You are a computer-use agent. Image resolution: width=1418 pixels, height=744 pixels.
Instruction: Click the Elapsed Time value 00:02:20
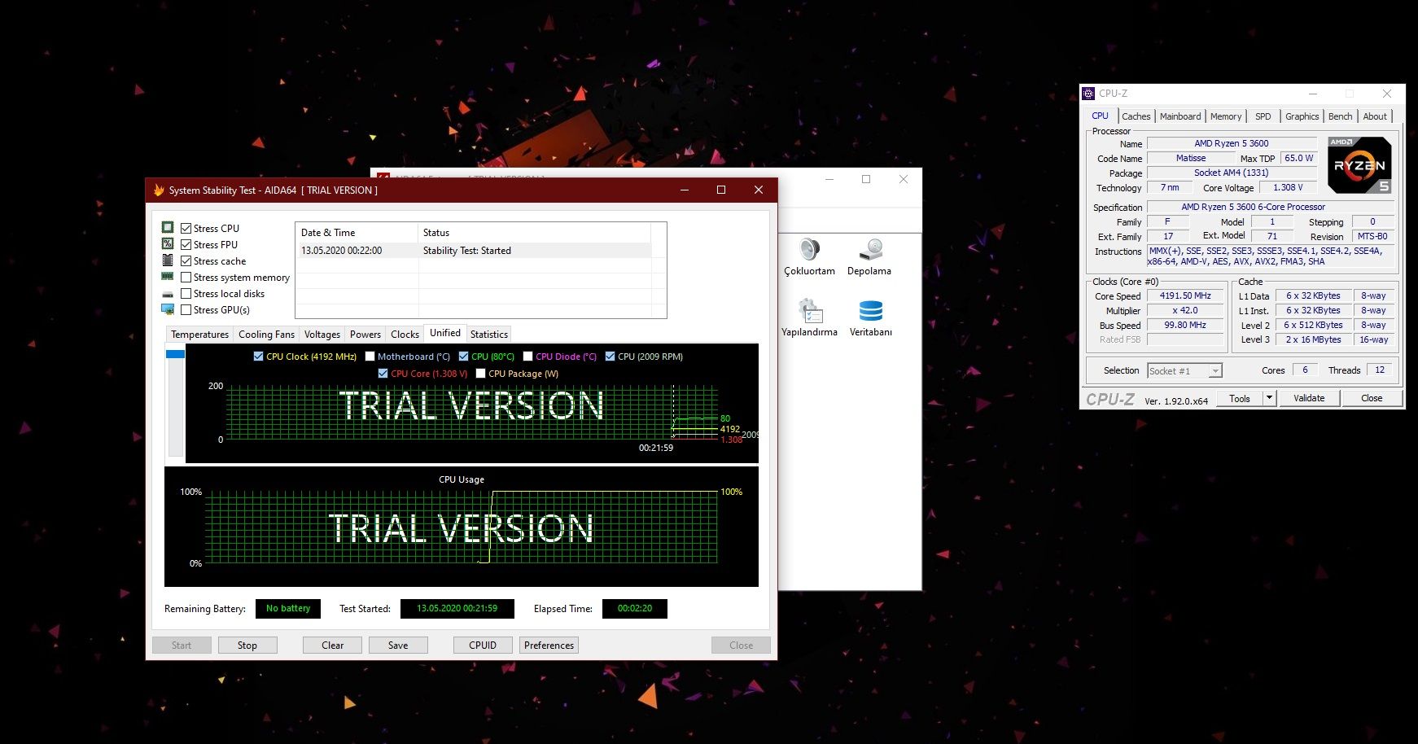(x=635, y=609)
